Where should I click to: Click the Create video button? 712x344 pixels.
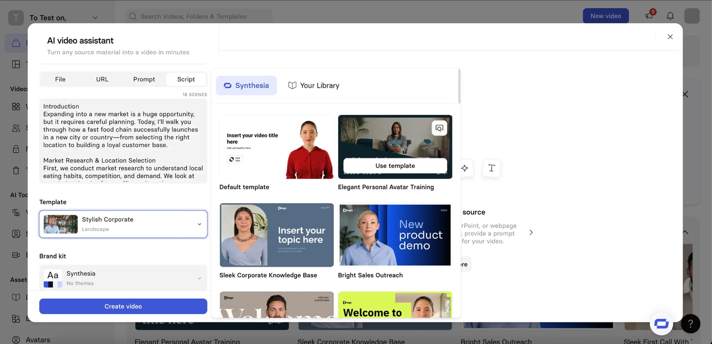tap(123, 306)
